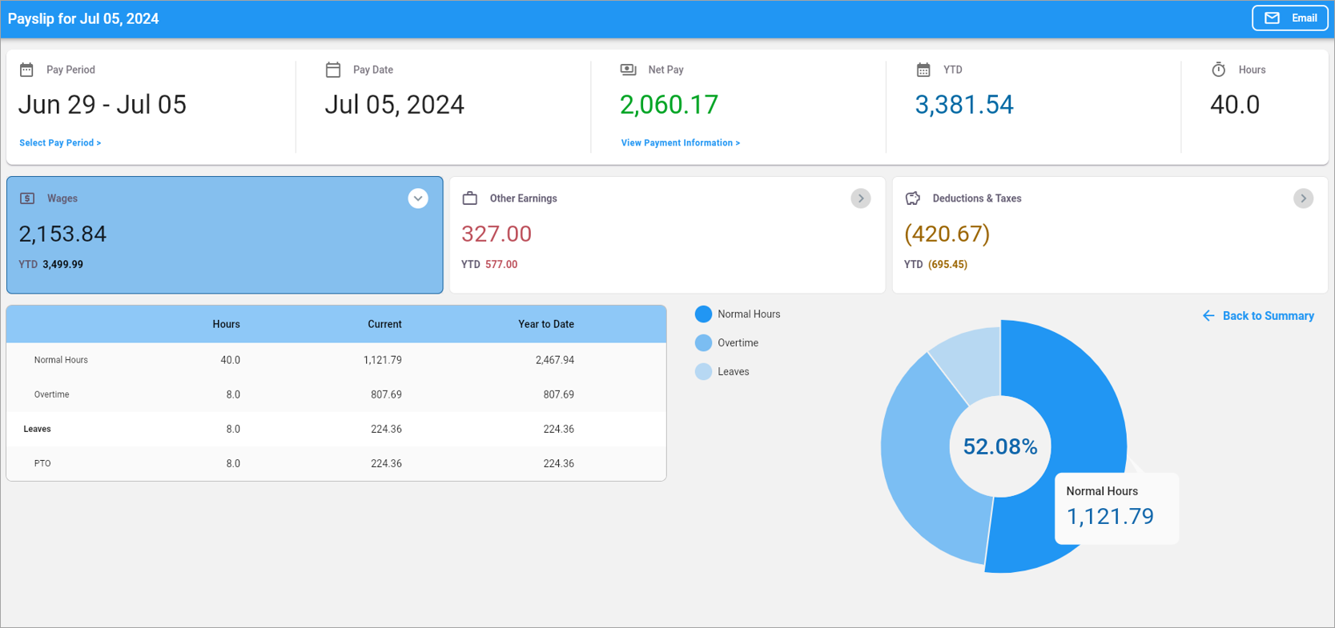Expand the Other Earnings card chevron

point(861,198)
